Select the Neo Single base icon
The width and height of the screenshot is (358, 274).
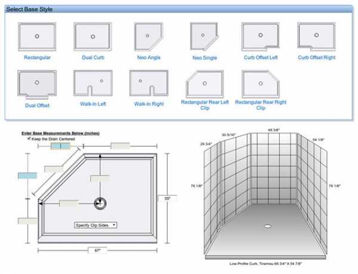click(x=205, y=36)
